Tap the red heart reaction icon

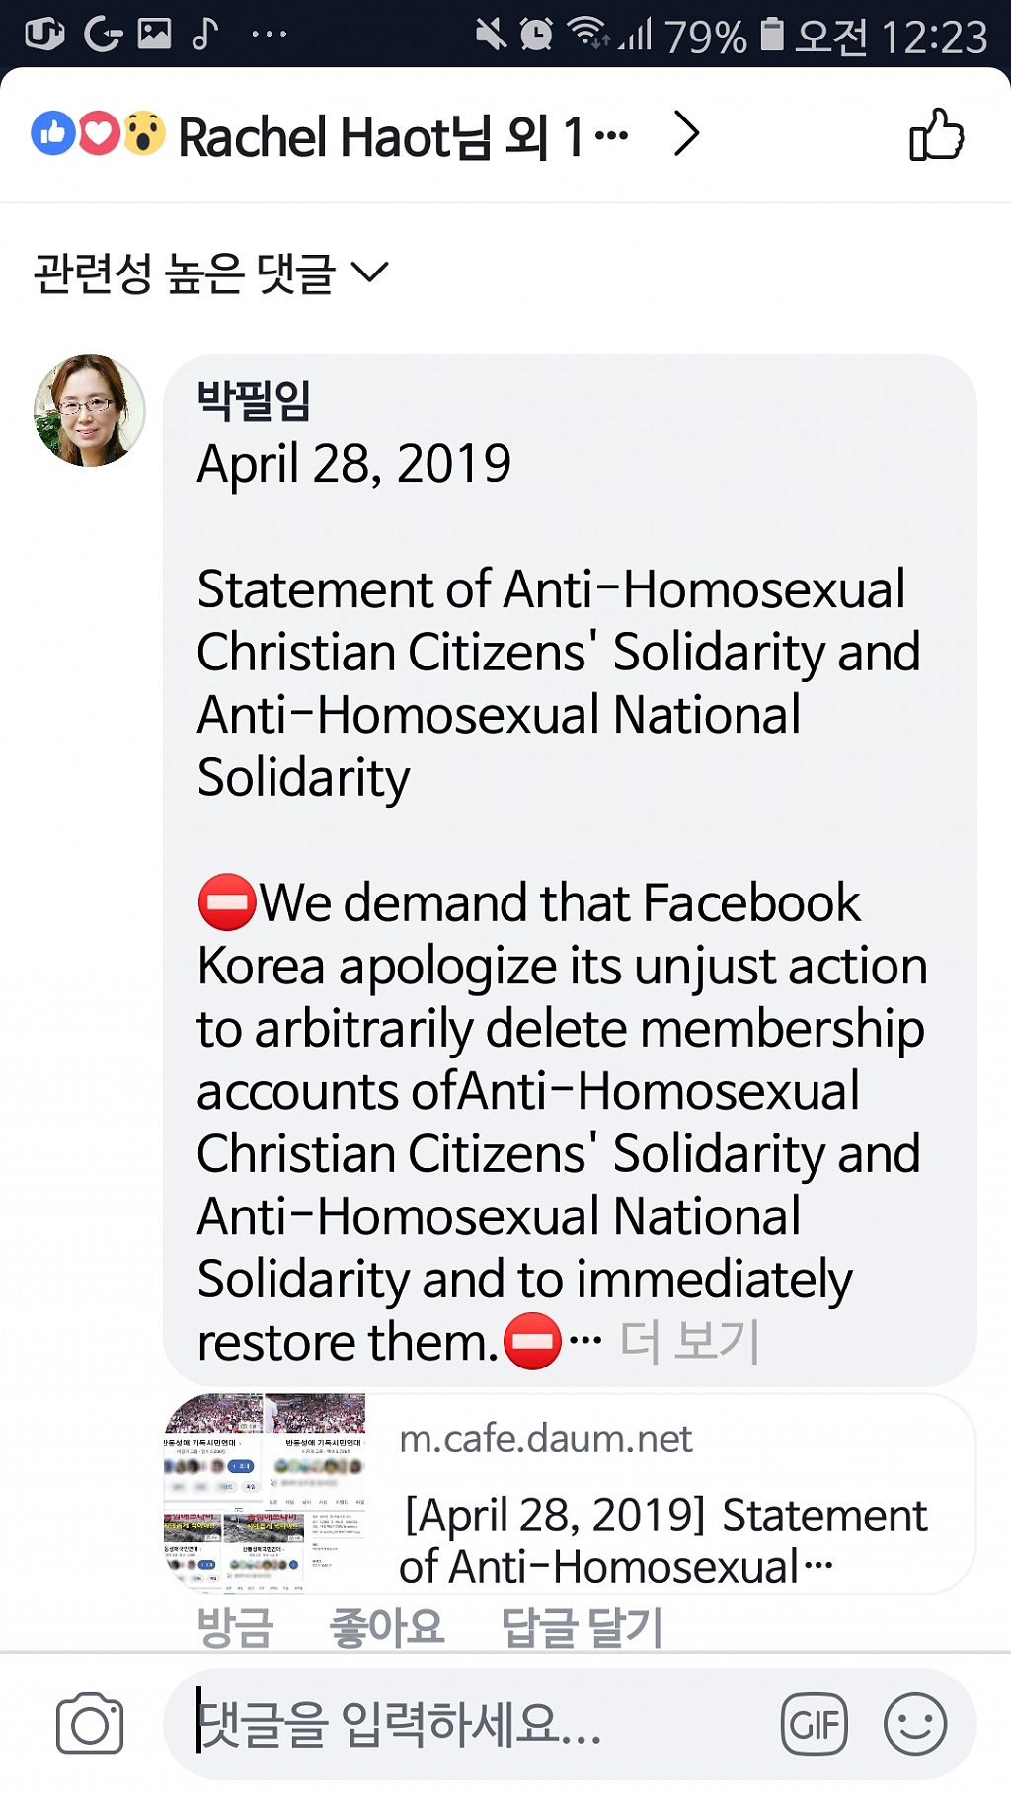coord(99,133)
